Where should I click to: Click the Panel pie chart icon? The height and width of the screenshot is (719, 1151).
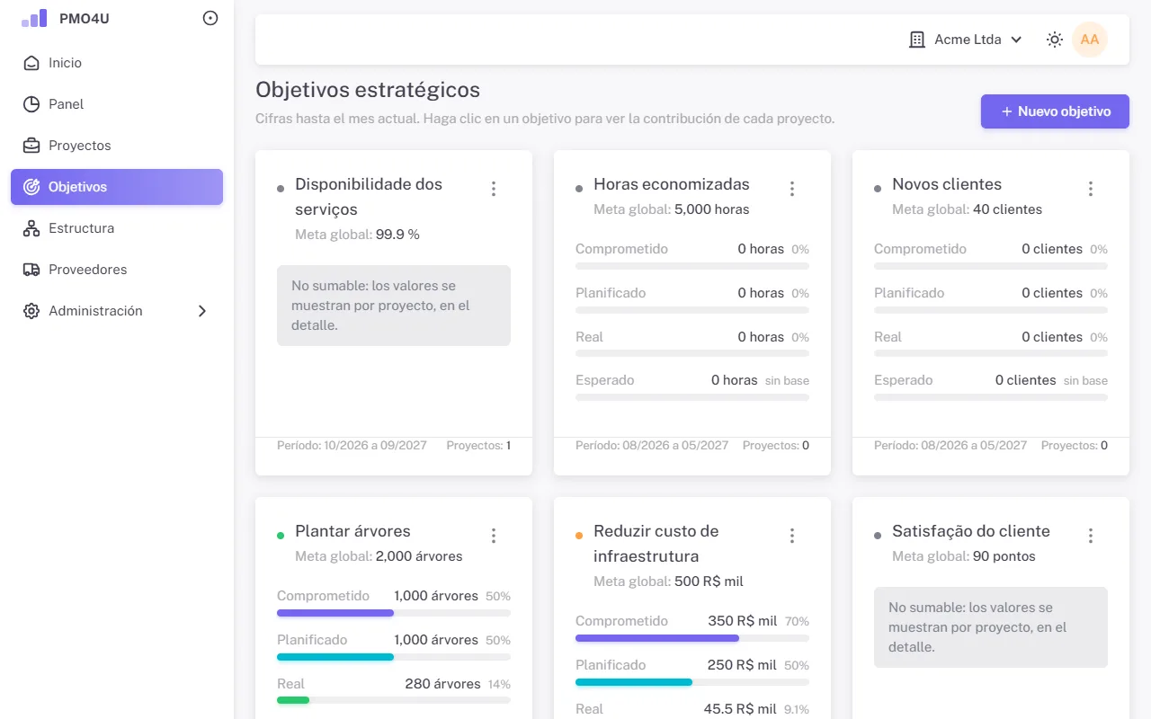[x=31, y=104]
